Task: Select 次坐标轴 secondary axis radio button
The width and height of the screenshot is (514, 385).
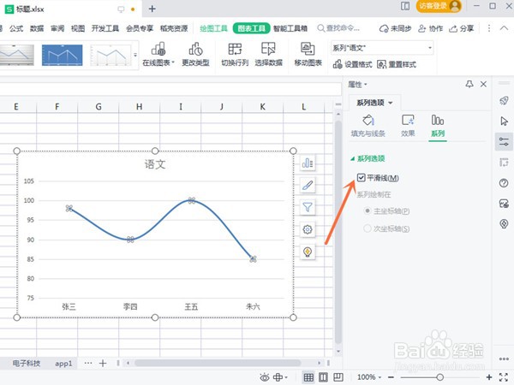Action: [368, 228]
